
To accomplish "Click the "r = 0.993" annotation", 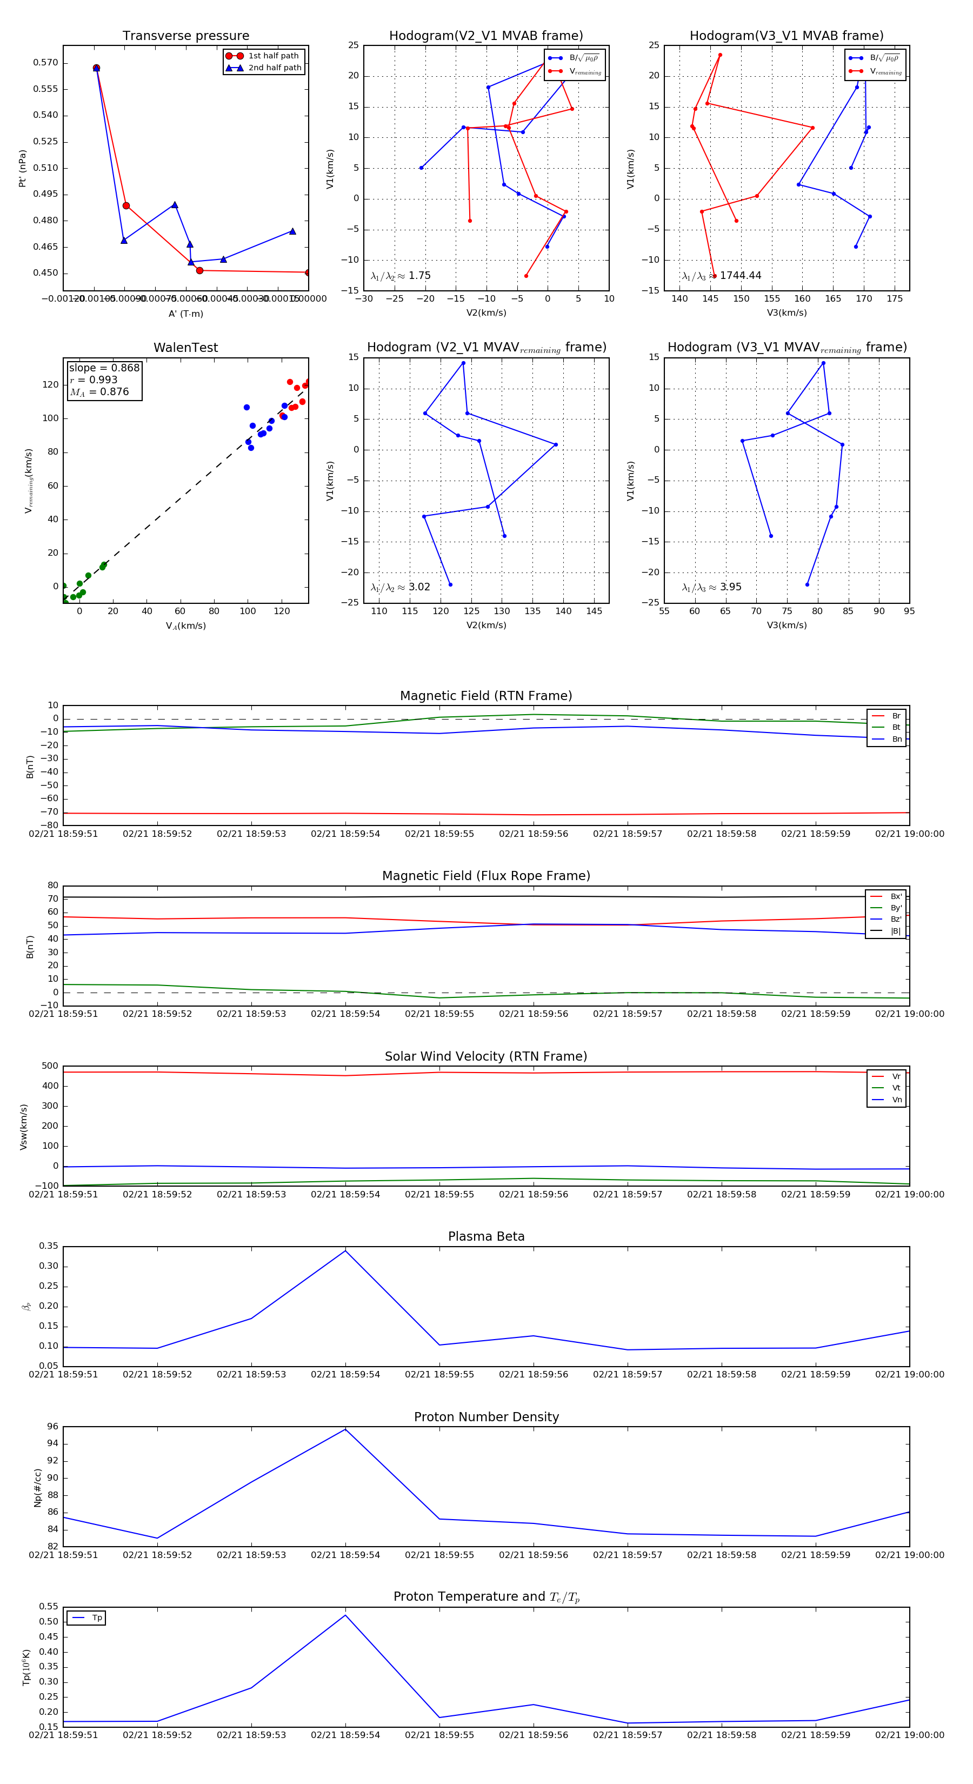I will pyautogui.click(x=94, y=380).
